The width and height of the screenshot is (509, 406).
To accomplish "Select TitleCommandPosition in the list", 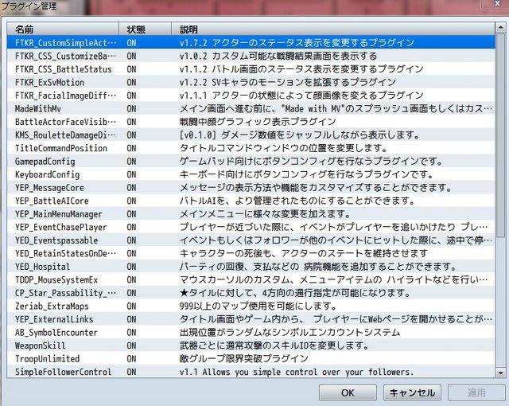I will click(251, 148).
